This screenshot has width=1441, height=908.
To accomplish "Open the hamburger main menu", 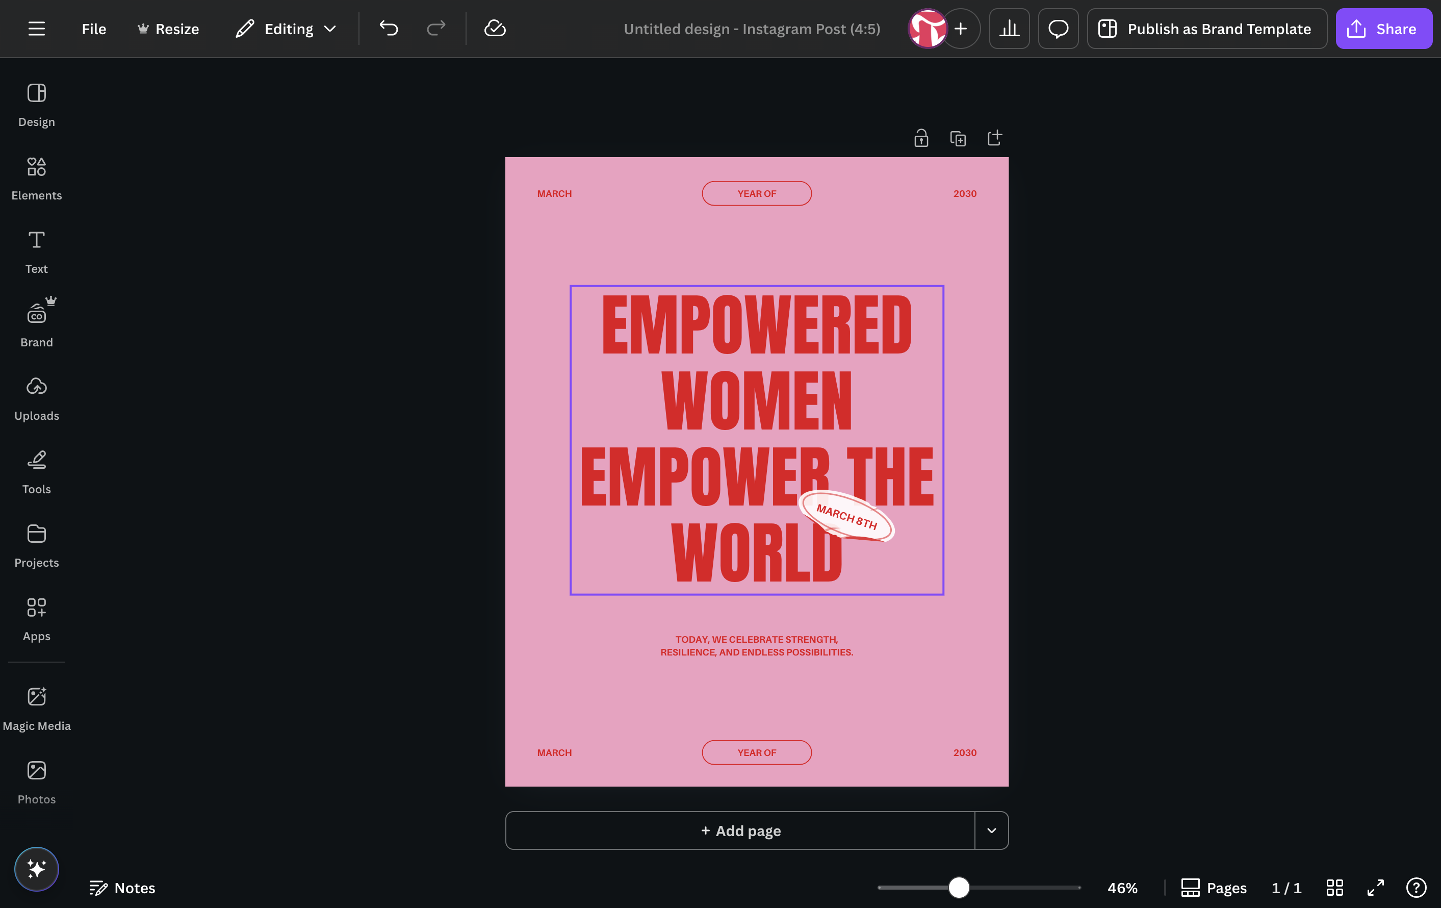I will pos(37,29).
